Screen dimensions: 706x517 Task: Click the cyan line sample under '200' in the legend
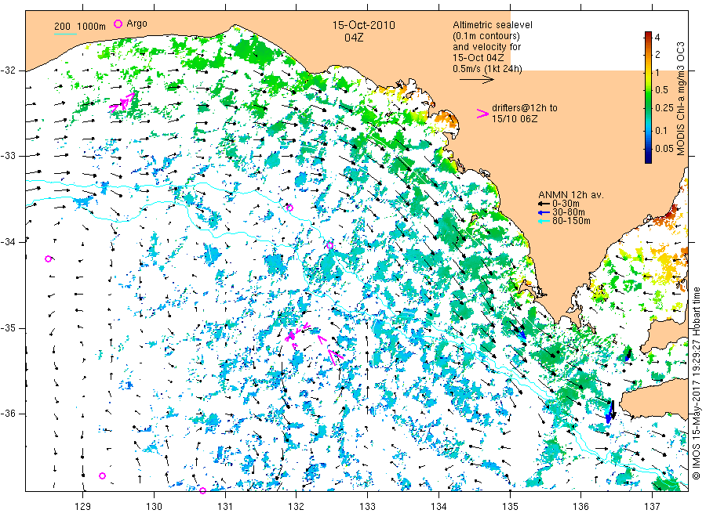tap(65, 34)
